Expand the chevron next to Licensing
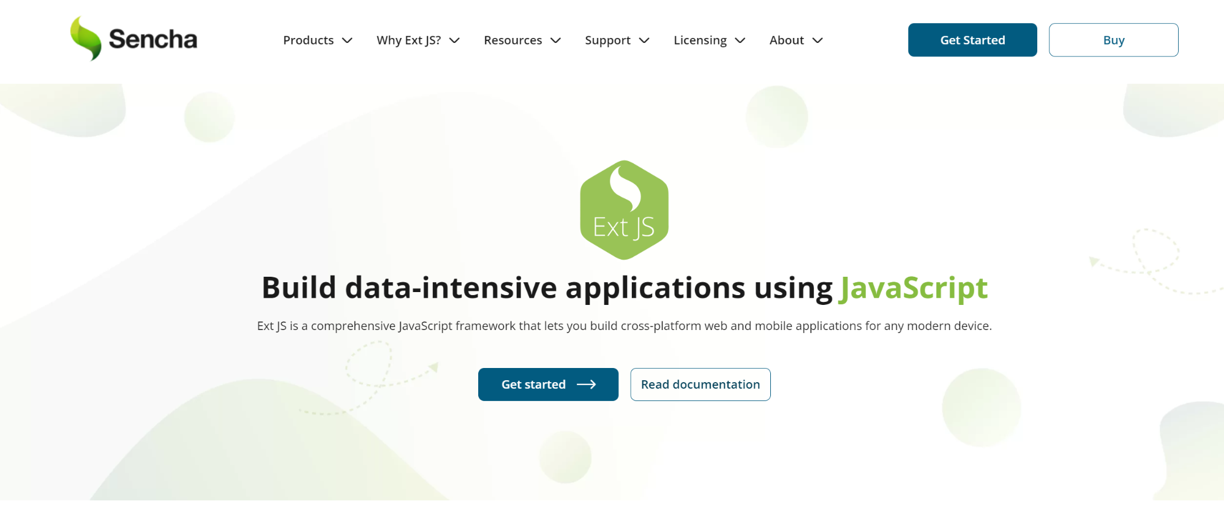 [740, 40]
